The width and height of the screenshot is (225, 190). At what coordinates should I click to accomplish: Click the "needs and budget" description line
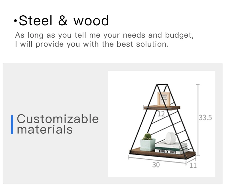click(x=104, y=35)
